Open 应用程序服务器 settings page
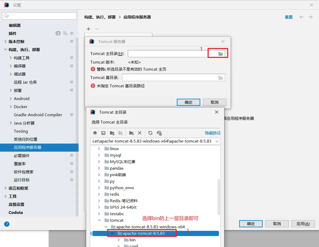This screenshot has width=319, height=247. 39,147
